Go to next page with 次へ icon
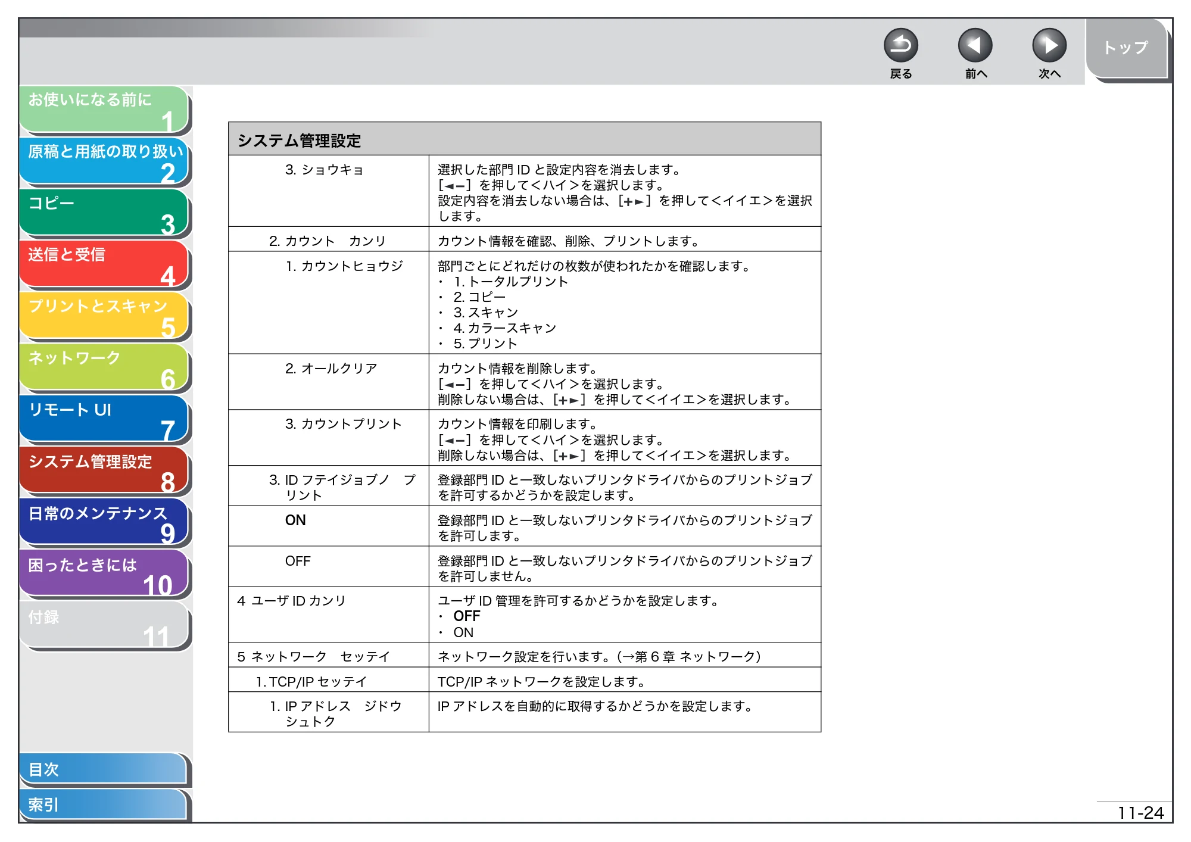Screen dimensions: 1191x842 click(1049, 45)
